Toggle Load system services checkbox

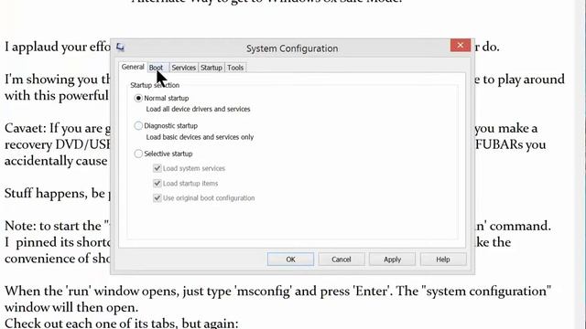157,168
